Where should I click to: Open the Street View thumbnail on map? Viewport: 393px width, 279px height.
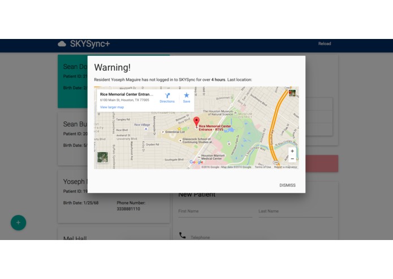pyautogui.click(x=292, y=93)
